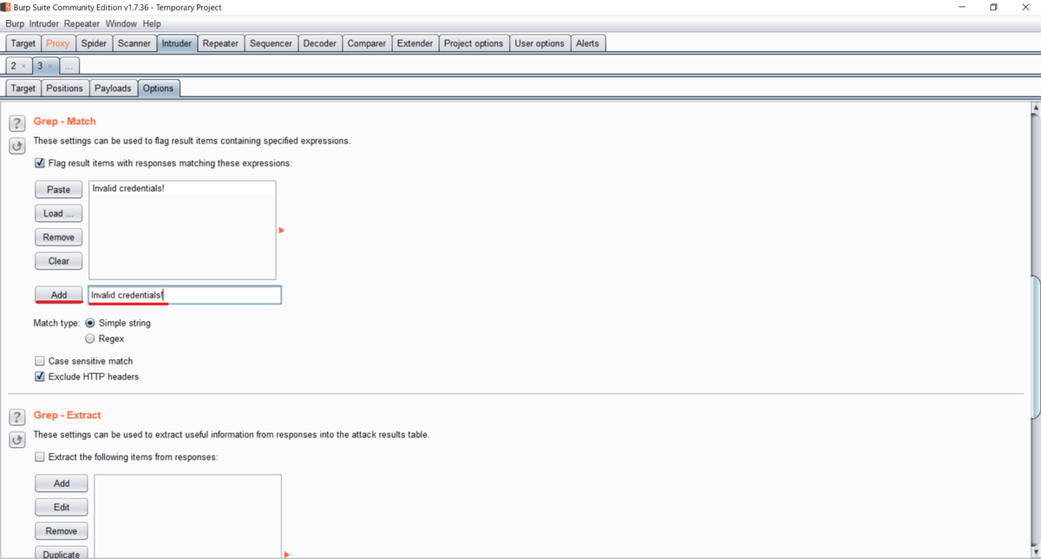Toggle Flag result items matching expressions
The width and height of the screenshot is (1041, 559).
click(x=39, y=163)
